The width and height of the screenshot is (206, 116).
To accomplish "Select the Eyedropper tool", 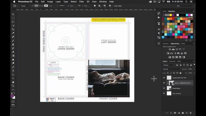I will 13,33.
